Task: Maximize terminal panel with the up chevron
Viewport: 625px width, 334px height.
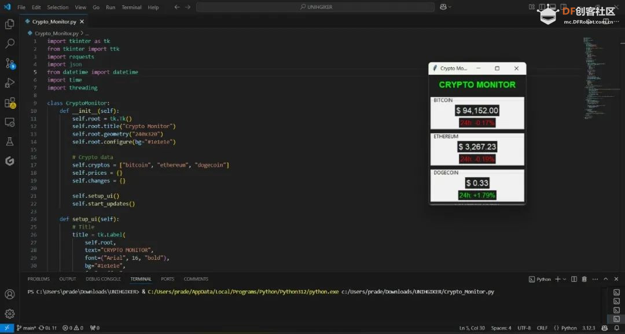Action: (605, 279)
